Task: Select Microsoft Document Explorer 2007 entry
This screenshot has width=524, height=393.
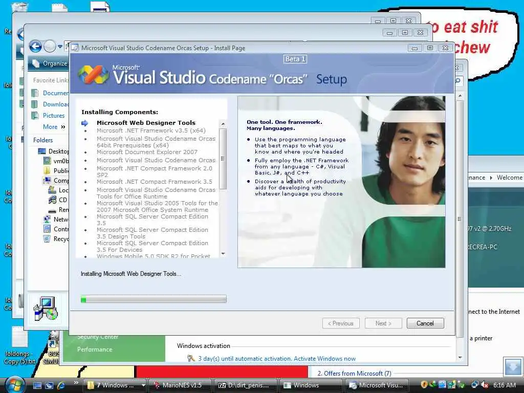Action: (147, 152)
